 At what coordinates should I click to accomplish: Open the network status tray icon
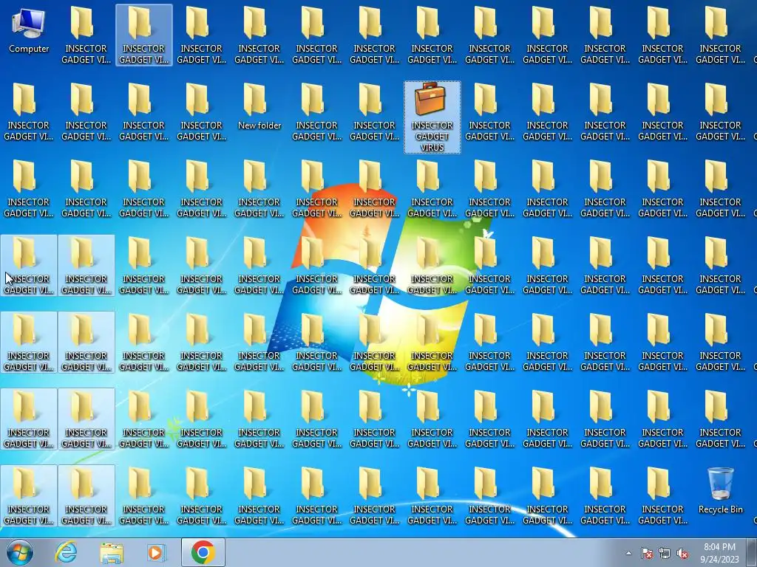(665, 553)
